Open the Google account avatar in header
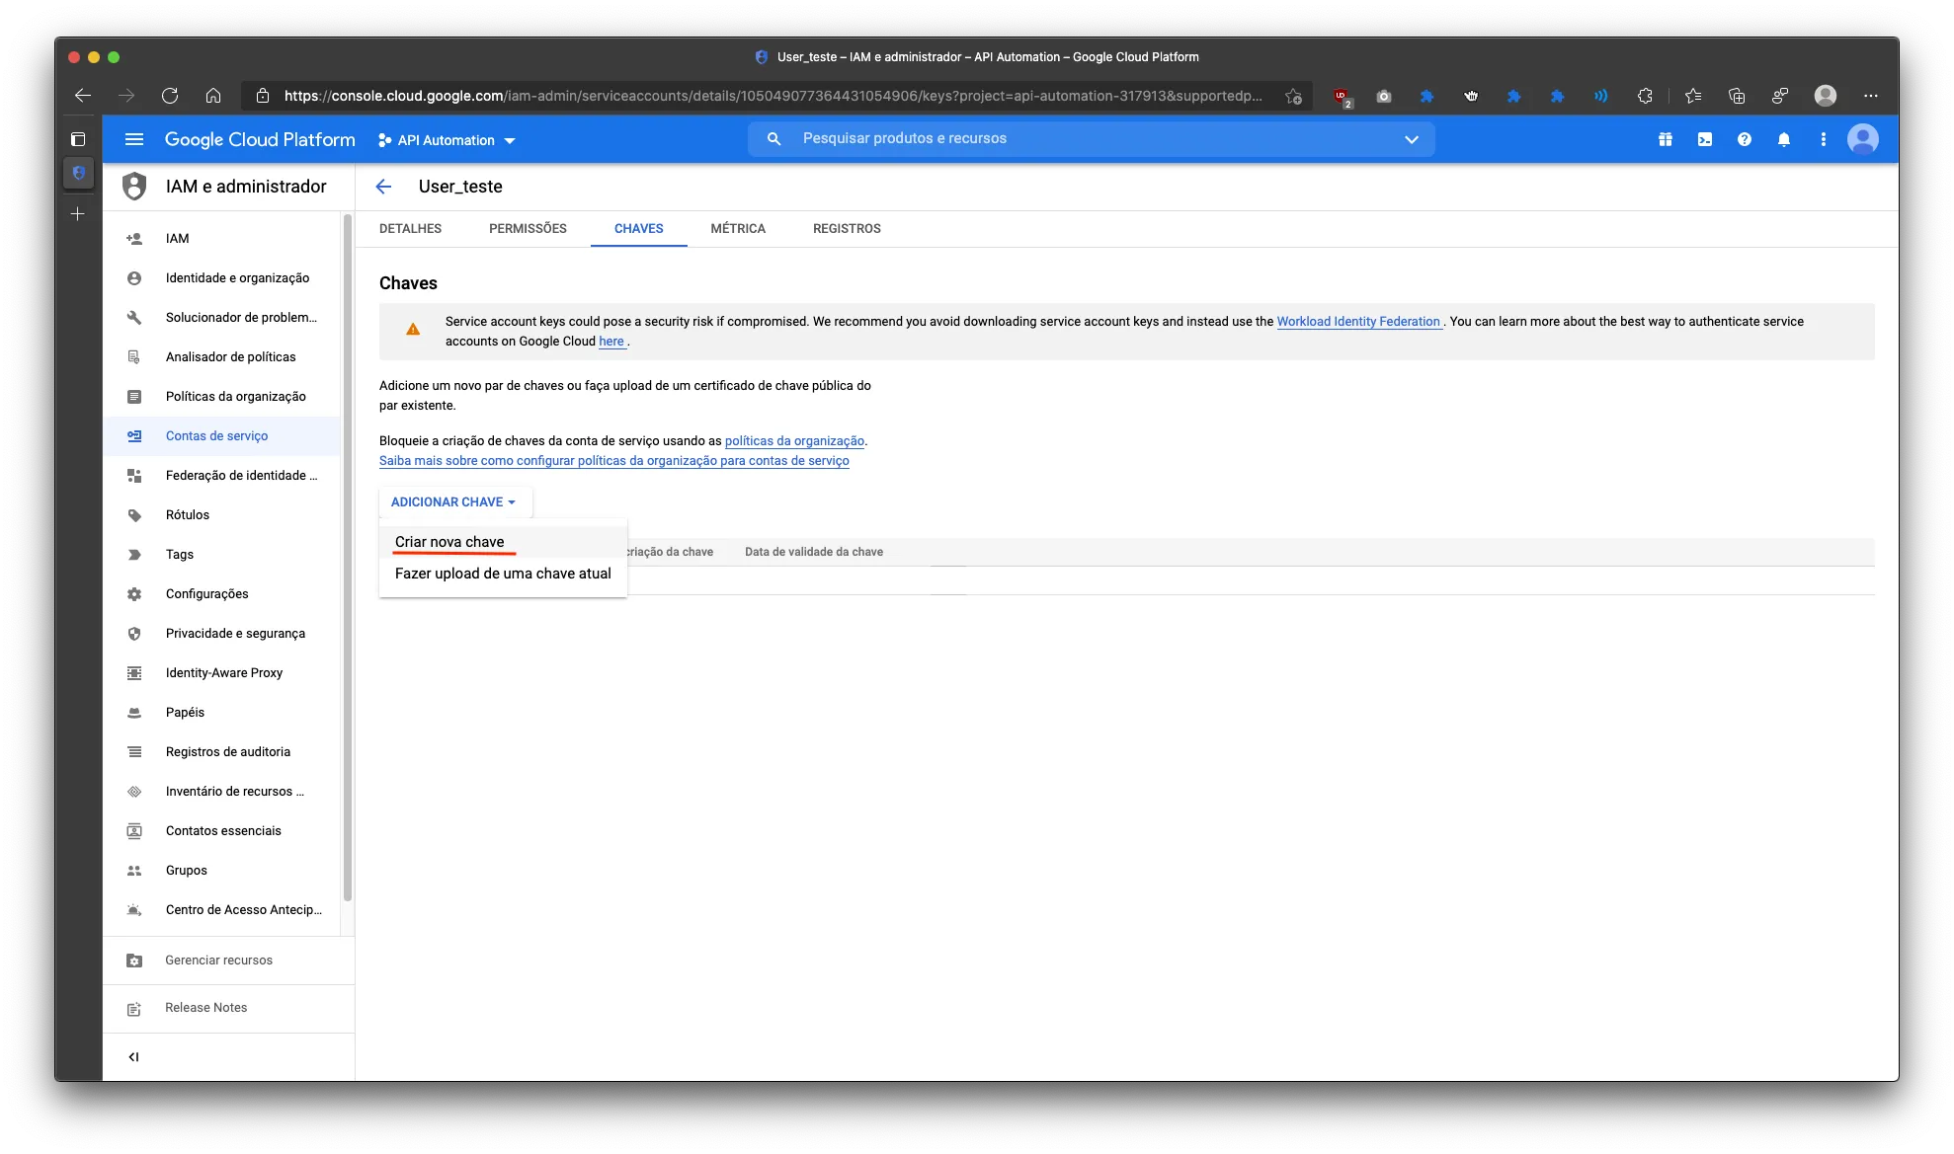This screenshot has height=1154, width=1954. coord(1863,139)
